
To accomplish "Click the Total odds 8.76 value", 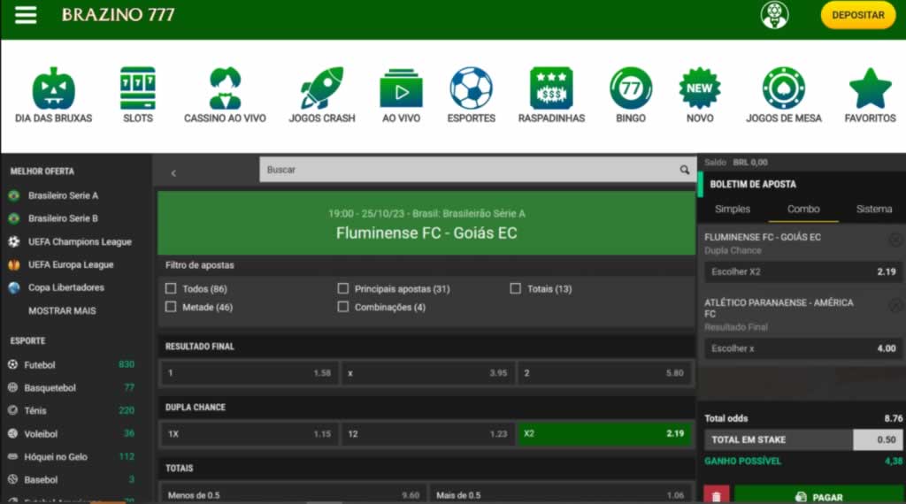I will [893, 418].
